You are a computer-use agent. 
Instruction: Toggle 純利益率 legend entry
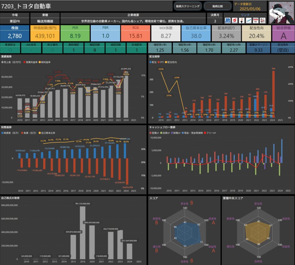click(45, 62)
